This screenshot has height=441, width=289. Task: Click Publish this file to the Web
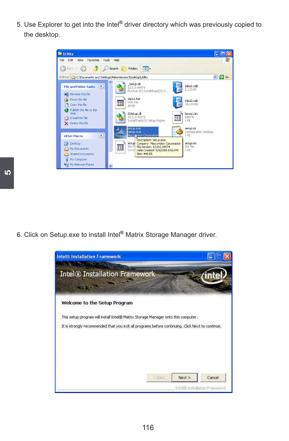coord(83,111)
